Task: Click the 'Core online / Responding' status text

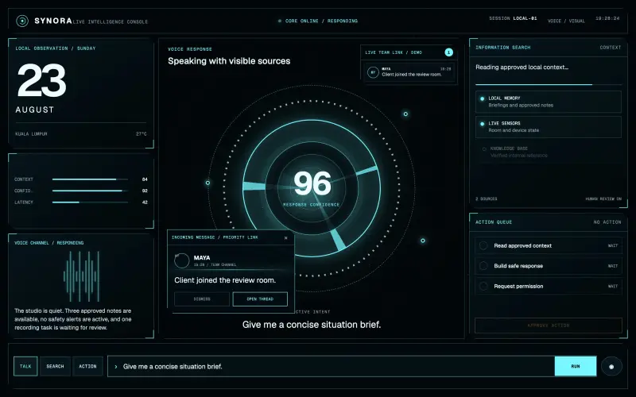Action: point(321,21)
